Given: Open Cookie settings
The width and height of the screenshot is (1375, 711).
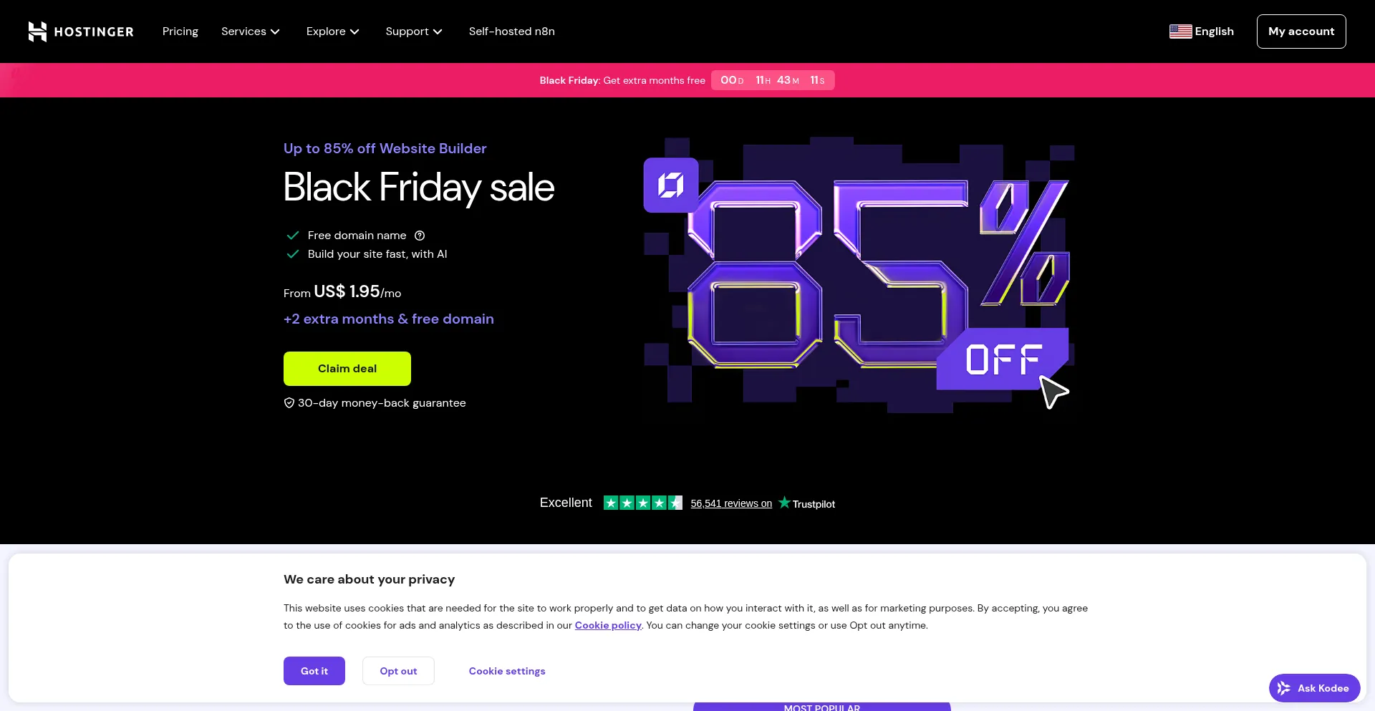Looking at the screenshot, I should click(507, 671).
